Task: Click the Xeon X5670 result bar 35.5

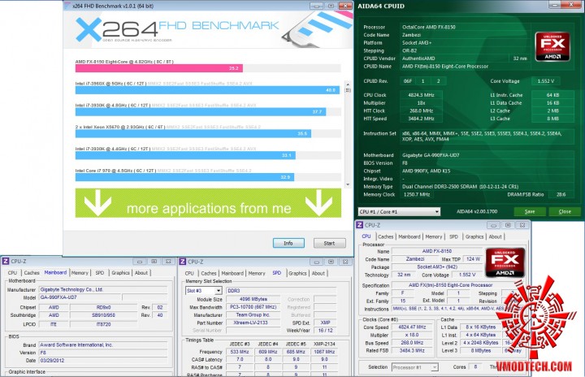Action: pyautogui.click(x=193, y=133)
